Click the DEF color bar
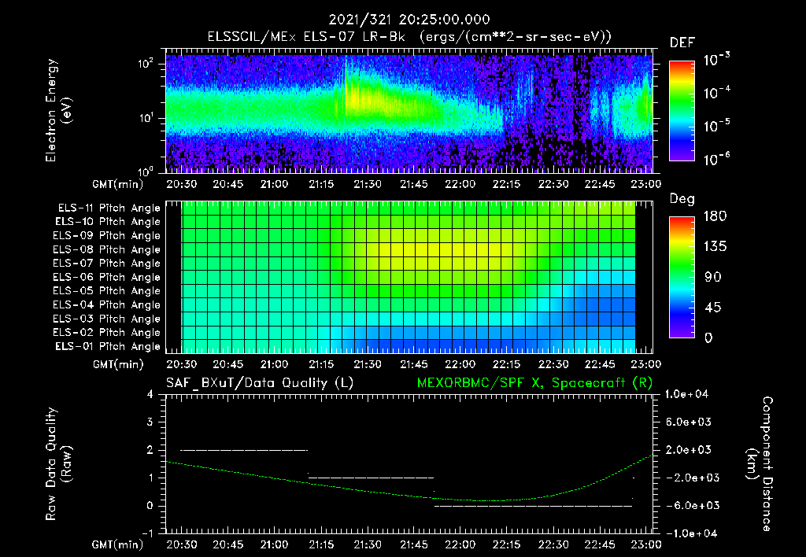 pyautogui.click(x=682, y=111)
